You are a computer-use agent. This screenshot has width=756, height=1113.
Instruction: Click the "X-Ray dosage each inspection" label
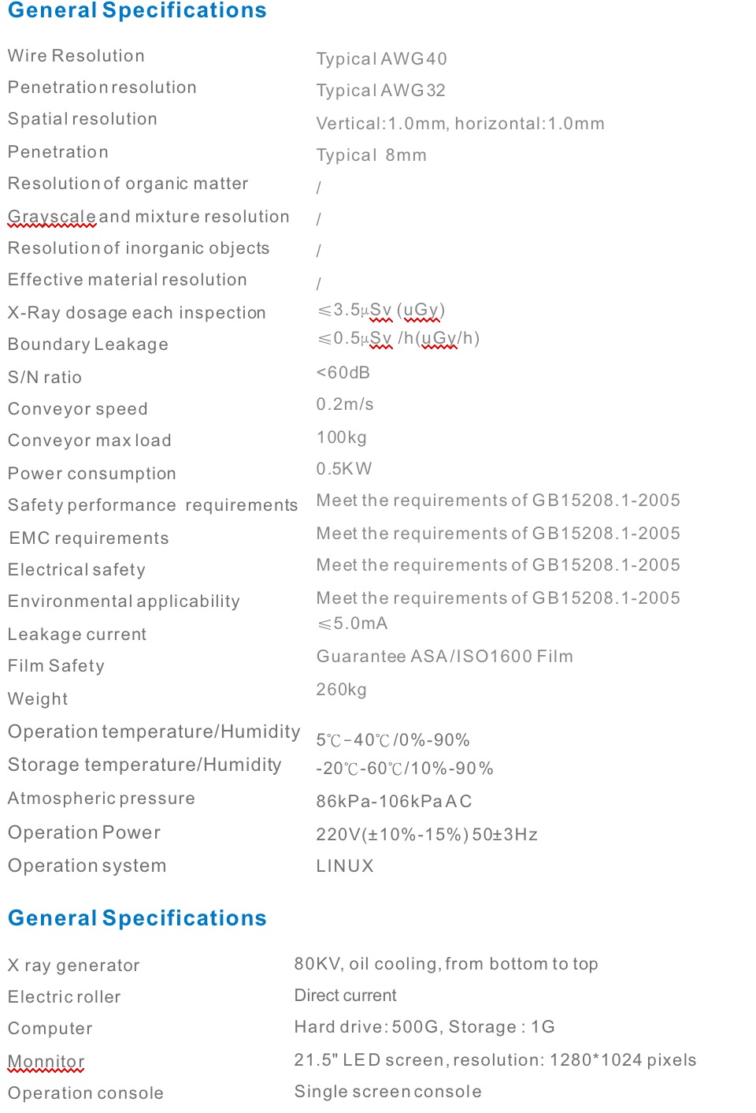tap(136, 313)
